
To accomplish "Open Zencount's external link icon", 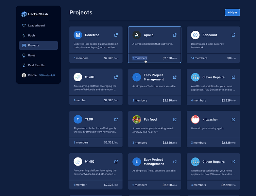I will pyautogui.click(x=233, y=35).
